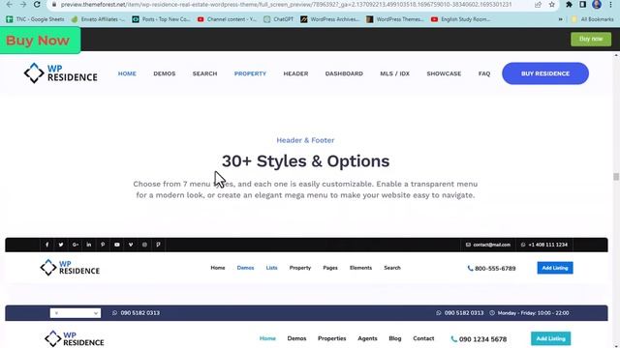Open the HEADER menu item

click(x=295, y=73)
